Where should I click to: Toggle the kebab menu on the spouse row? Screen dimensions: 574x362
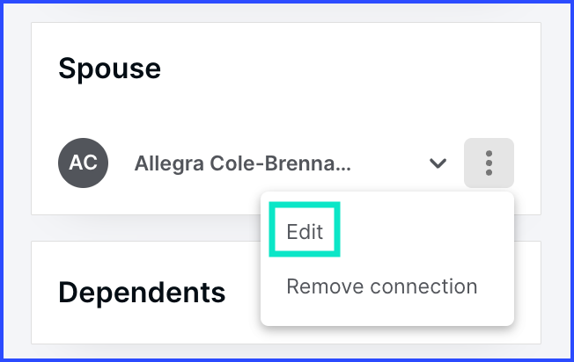(489, 163)
